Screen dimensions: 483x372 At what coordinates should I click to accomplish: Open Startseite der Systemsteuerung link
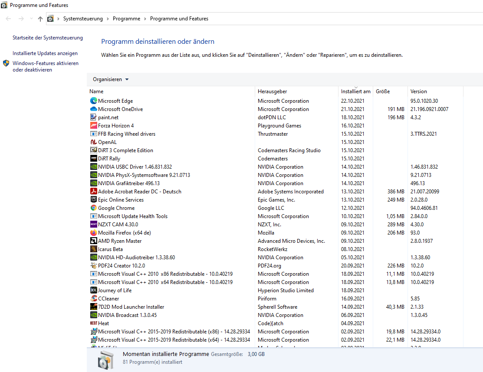pyautogui.click(x=48, y=38)
